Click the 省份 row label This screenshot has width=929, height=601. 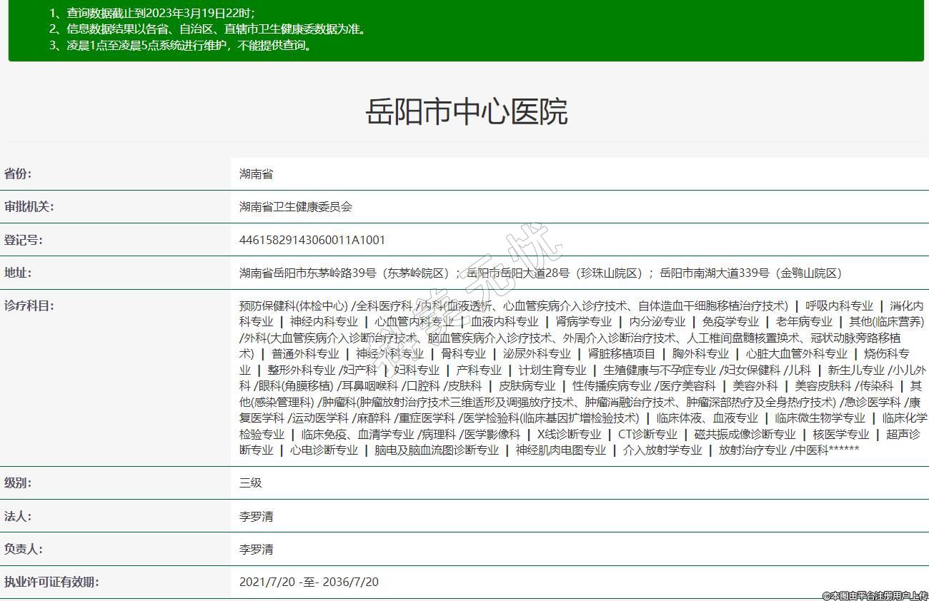point(18,174)
